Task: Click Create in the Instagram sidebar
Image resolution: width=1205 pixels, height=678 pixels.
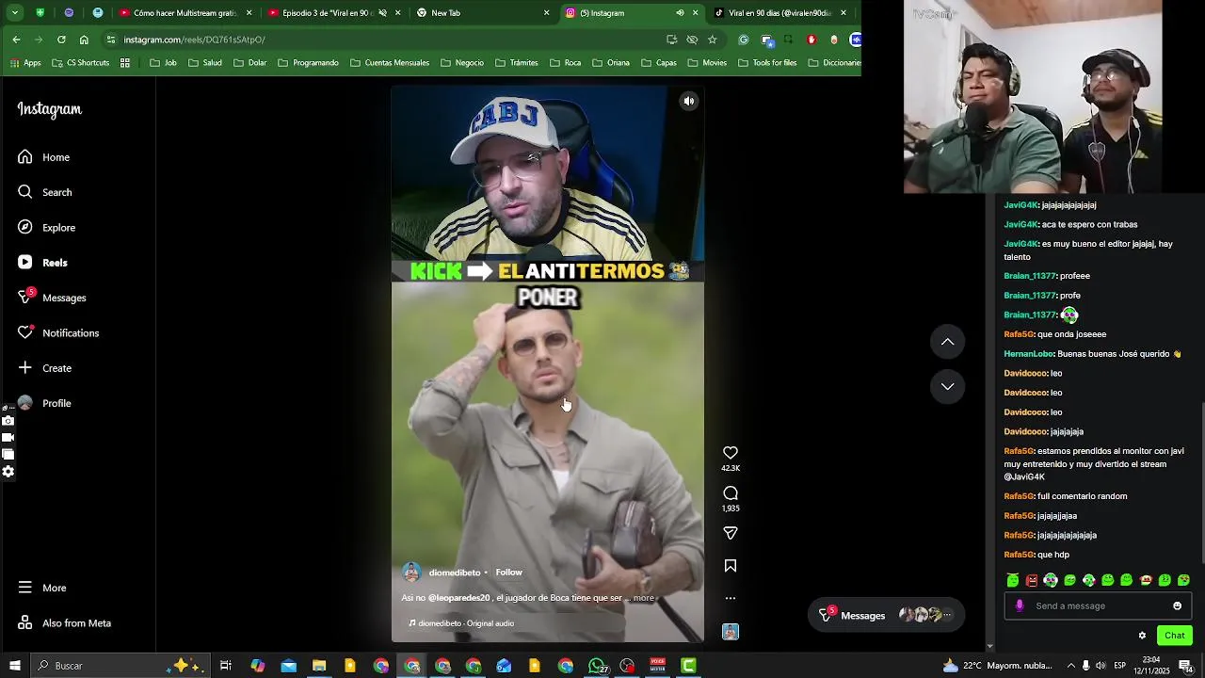Action: point(44,368)
